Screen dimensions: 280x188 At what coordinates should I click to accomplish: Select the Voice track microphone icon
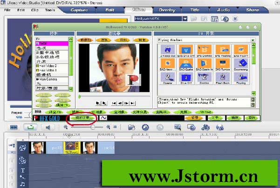22,177
